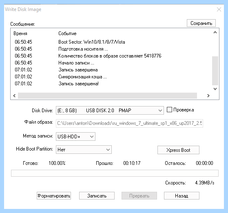Click the write progress bar
This screenshot has width=228, height=213.
click(115, 173)
